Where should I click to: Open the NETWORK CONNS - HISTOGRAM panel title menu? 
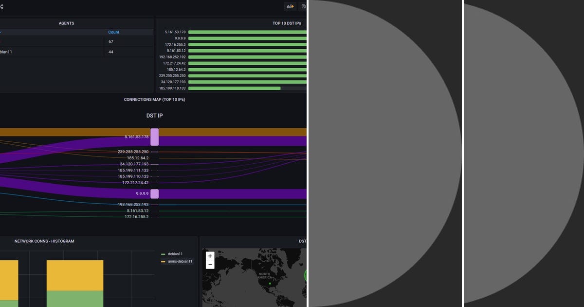[x=44, y=241]
